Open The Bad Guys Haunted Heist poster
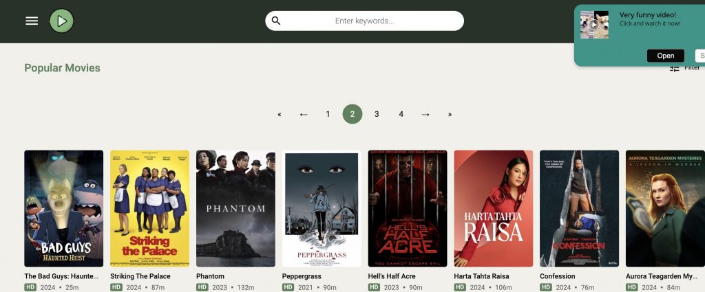 (x=63, y=208)
